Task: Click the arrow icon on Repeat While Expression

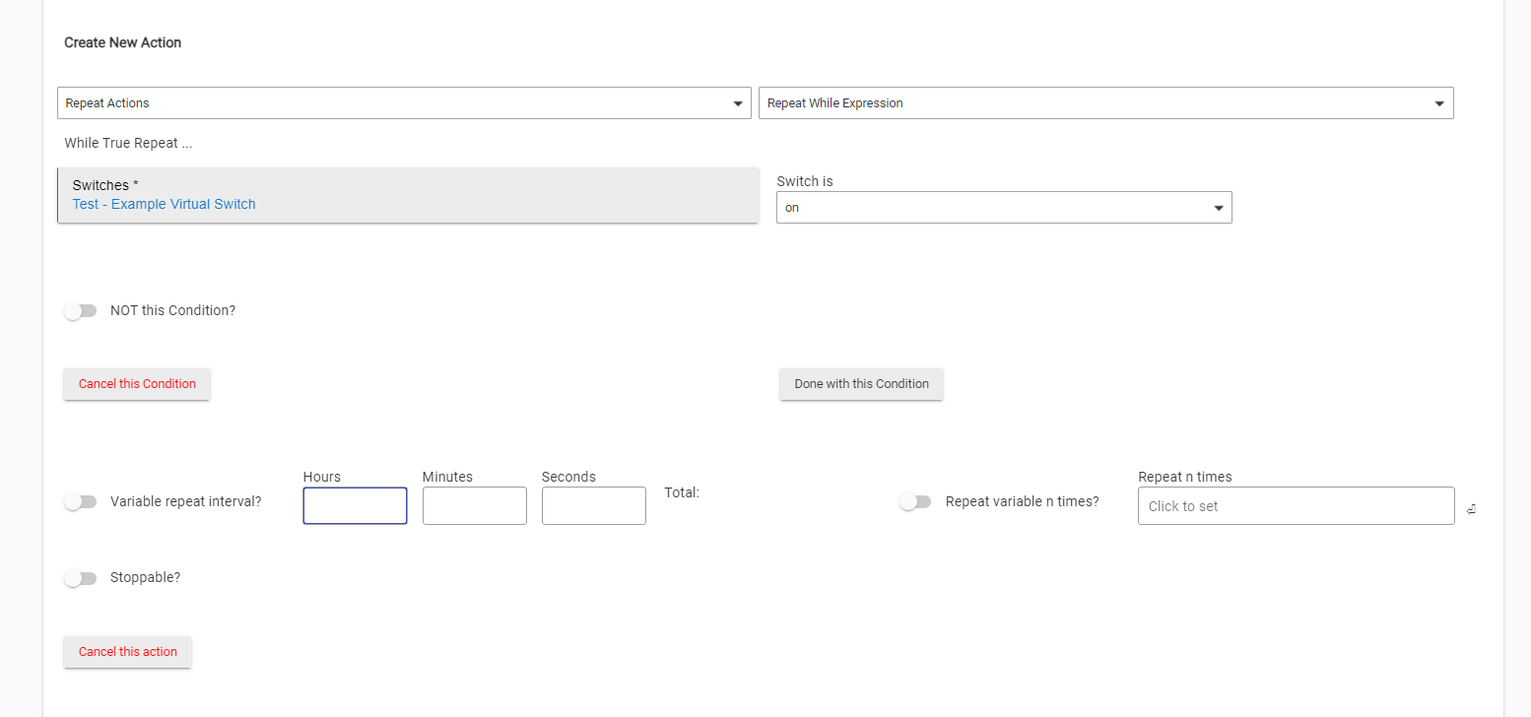Action: (1439, 103)
